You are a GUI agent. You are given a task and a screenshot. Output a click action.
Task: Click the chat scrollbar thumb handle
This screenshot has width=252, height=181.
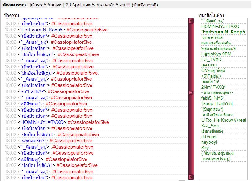pyautogui.click(x=191, y=93)
